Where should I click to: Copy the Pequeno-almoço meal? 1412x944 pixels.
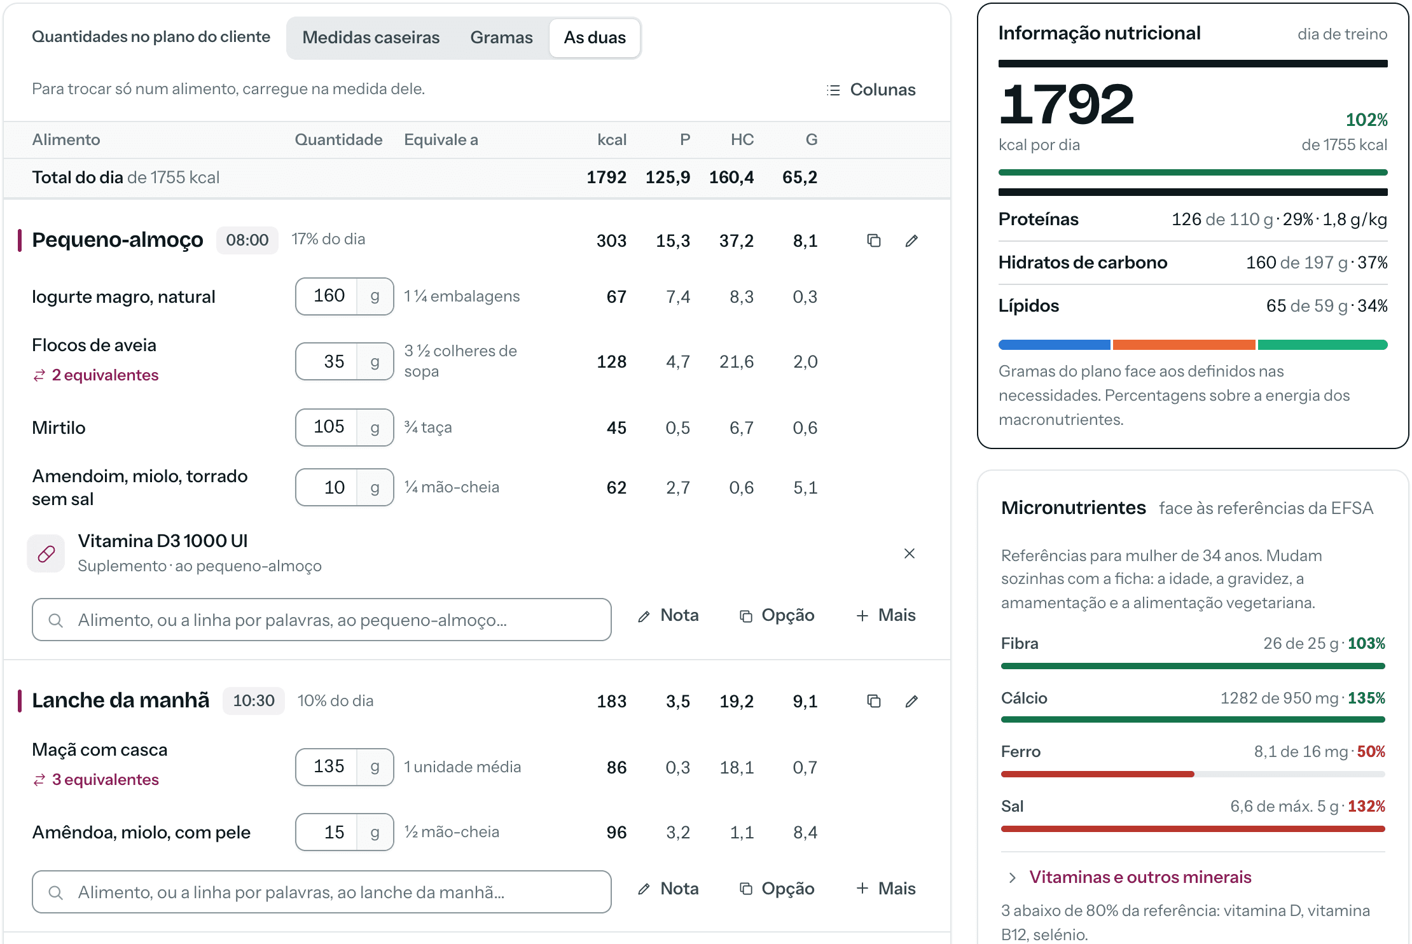[x=874, y=240]
